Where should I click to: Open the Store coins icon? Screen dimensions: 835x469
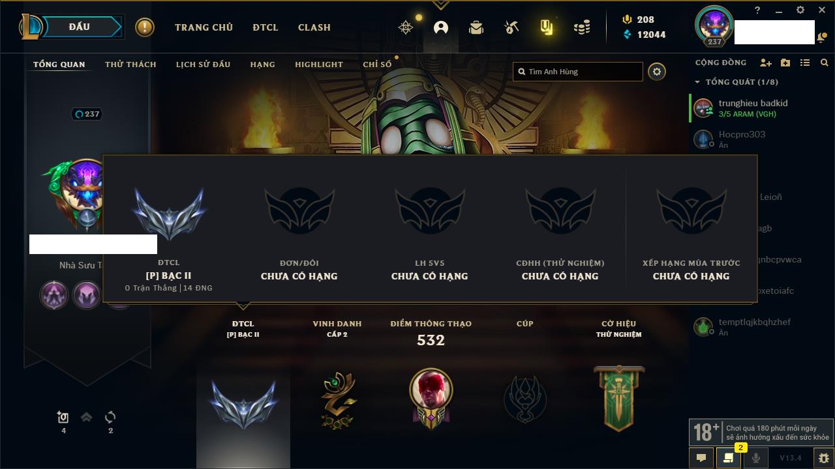point(582,27)
